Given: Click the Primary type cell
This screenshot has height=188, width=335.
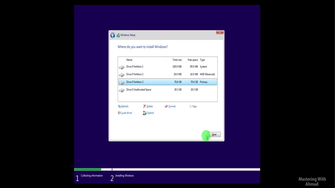Looking at the screenshot, I should 204,82.
